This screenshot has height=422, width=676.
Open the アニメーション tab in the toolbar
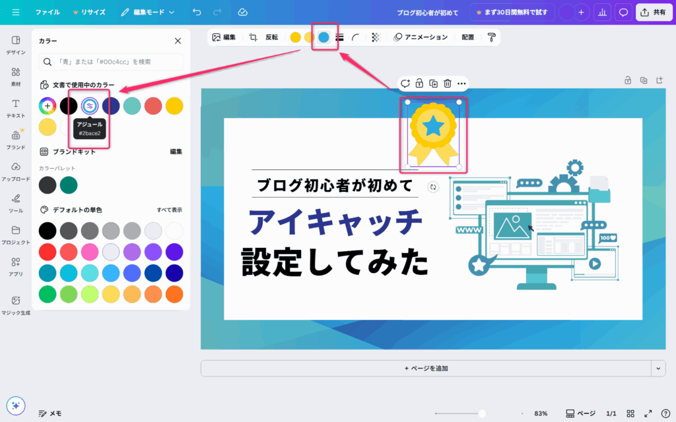(421, 38)
